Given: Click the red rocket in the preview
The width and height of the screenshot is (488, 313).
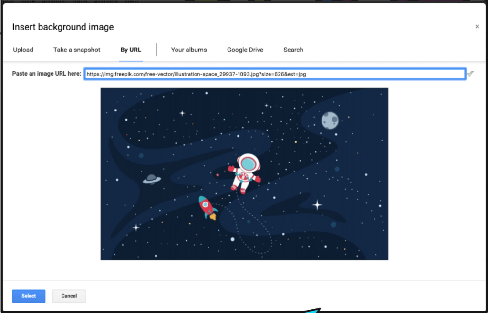Looking at the screenshot, I should pyautogui.click(x=208, y=208).
